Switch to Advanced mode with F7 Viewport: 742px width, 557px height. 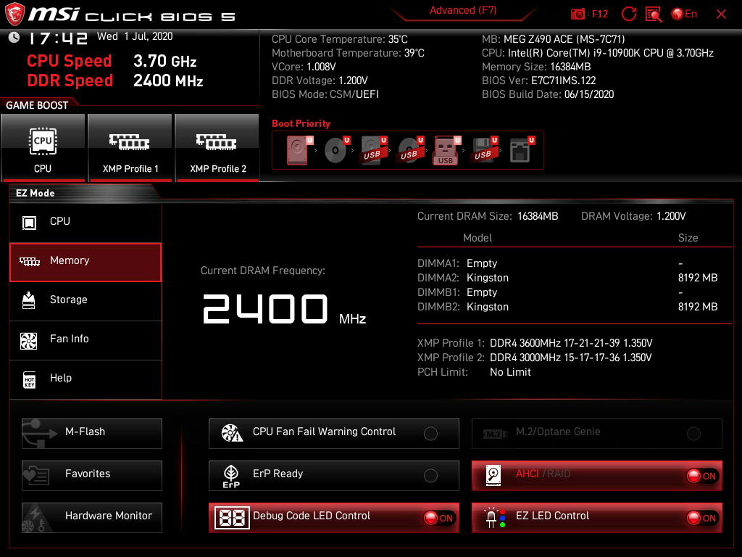pos(463,10)
